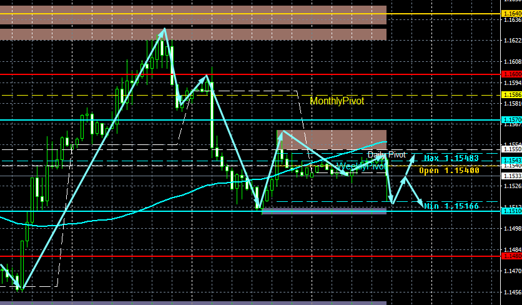Select the white 1.1550 price tag
Viewport: 522px width, 305px height.
pos(511,149)
